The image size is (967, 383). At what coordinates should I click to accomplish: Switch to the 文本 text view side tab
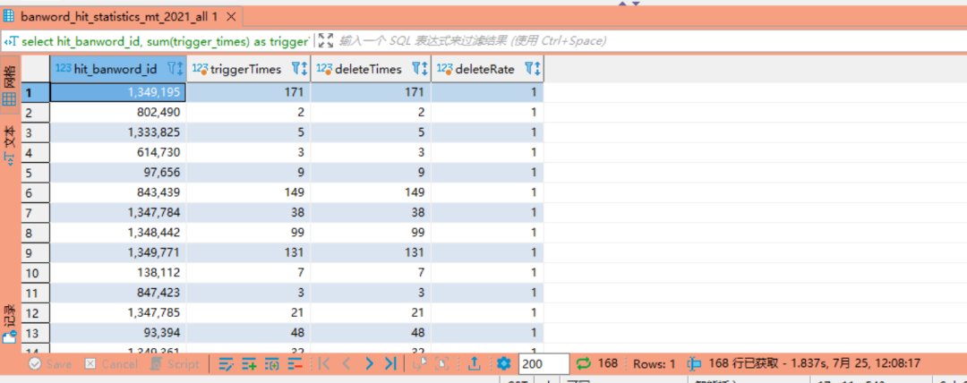pos(10,145)
